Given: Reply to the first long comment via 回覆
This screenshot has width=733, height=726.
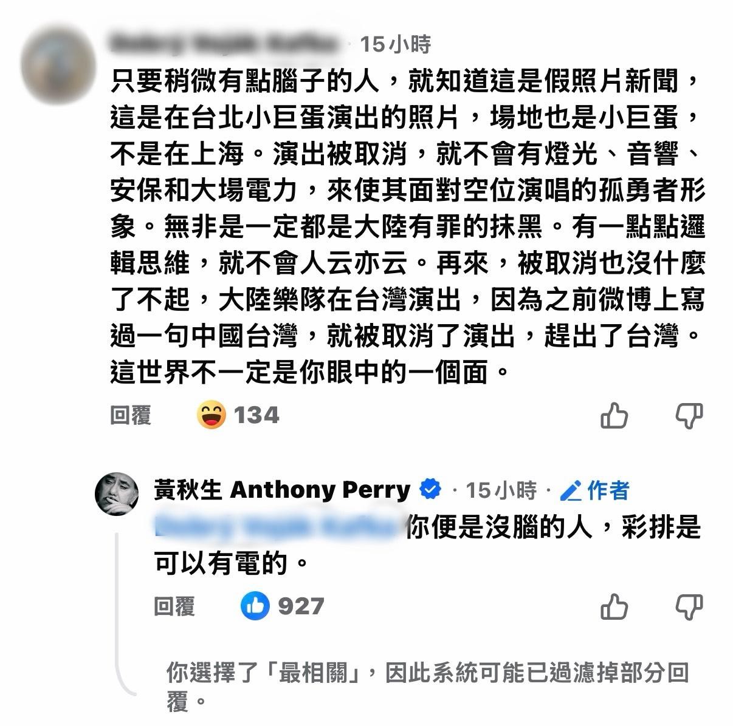Looking at the screenshot, I should pos(131,416).
